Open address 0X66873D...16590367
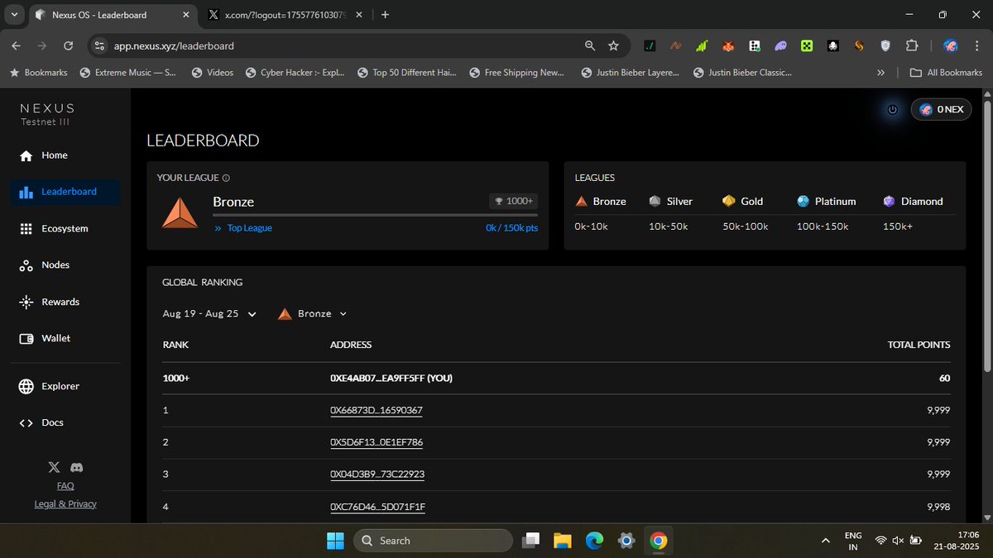Screen dimensions: 993x558 tap(377, 410)
